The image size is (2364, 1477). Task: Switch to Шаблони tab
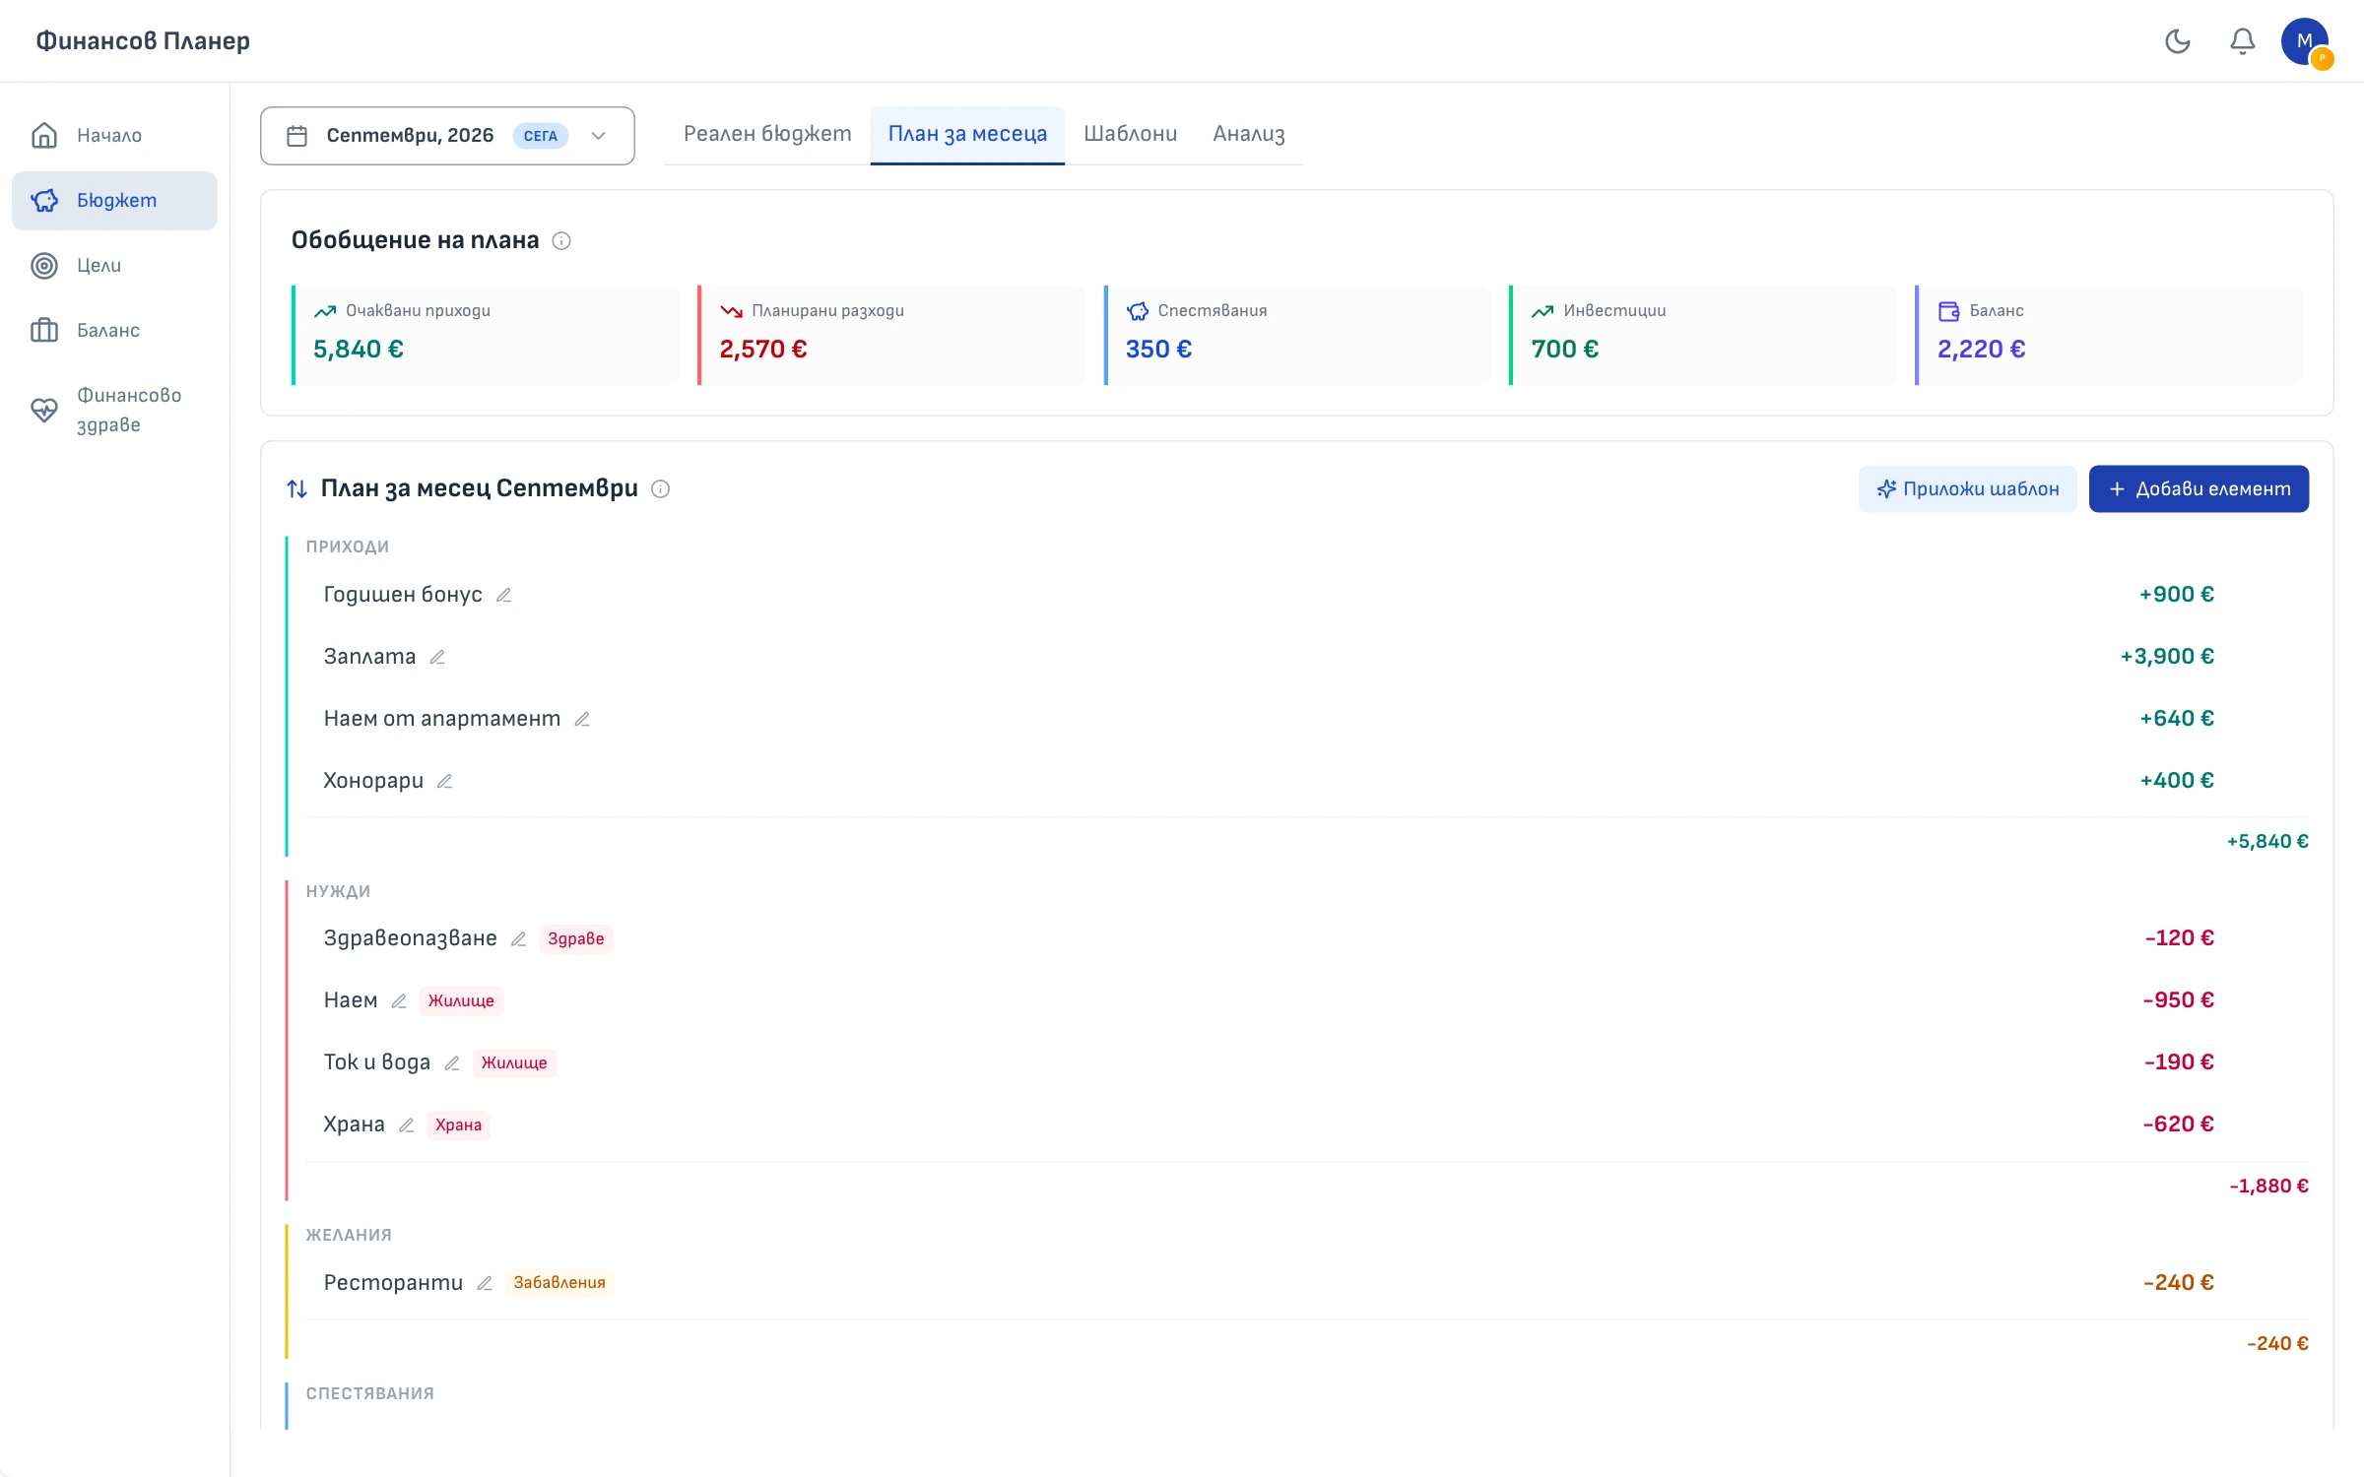coord(1130,134)
